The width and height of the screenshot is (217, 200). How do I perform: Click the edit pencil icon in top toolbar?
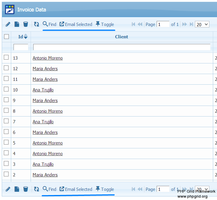click(x=8, y=24)
